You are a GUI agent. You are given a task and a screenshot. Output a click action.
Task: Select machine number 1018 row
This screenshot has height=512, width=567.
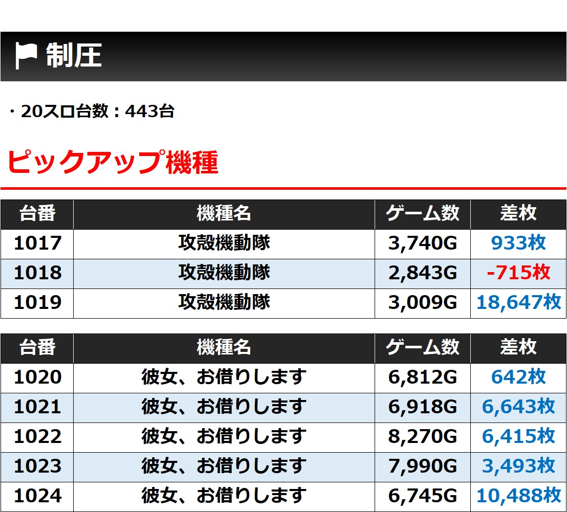click(283, 273)
